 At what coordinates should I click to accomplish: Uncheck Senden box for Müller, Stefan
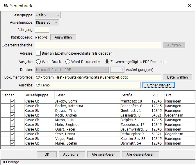(x=13, y=143)
